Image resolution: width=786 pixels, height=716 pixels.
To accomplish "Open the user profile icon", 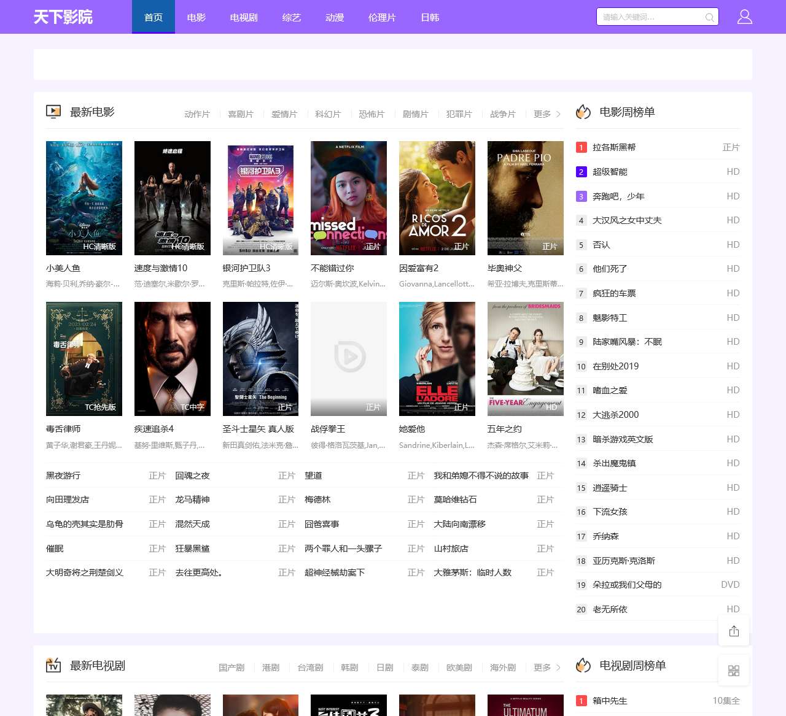I will tap(745, 17).
